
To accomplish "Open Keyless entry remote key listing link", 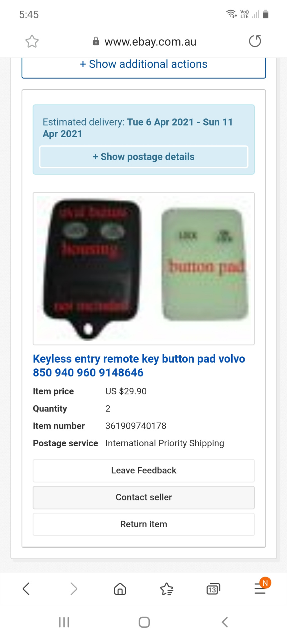I will 139,365.
